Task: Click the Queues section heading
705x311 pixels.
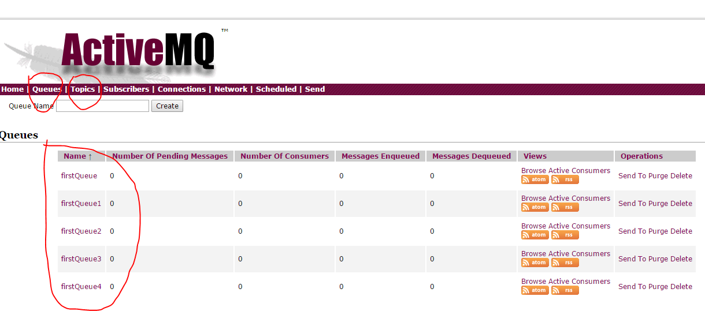Action: (18, 136)
